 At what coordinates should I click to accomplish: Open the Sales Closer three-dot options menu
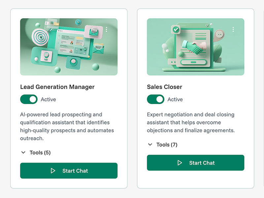point(233,30)
